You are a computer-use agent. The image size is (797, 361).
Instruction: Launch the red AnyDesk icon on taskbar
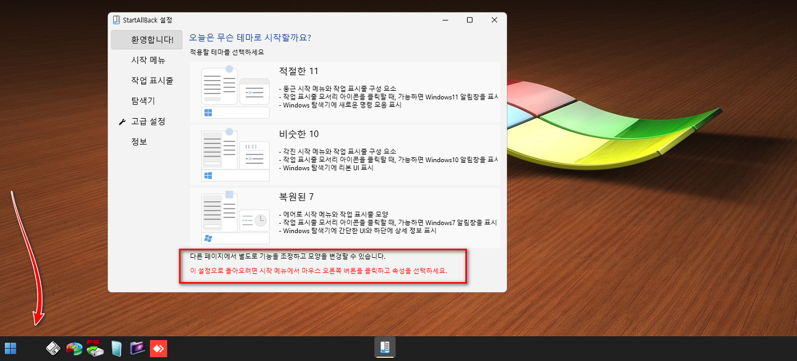coord(158,349)
